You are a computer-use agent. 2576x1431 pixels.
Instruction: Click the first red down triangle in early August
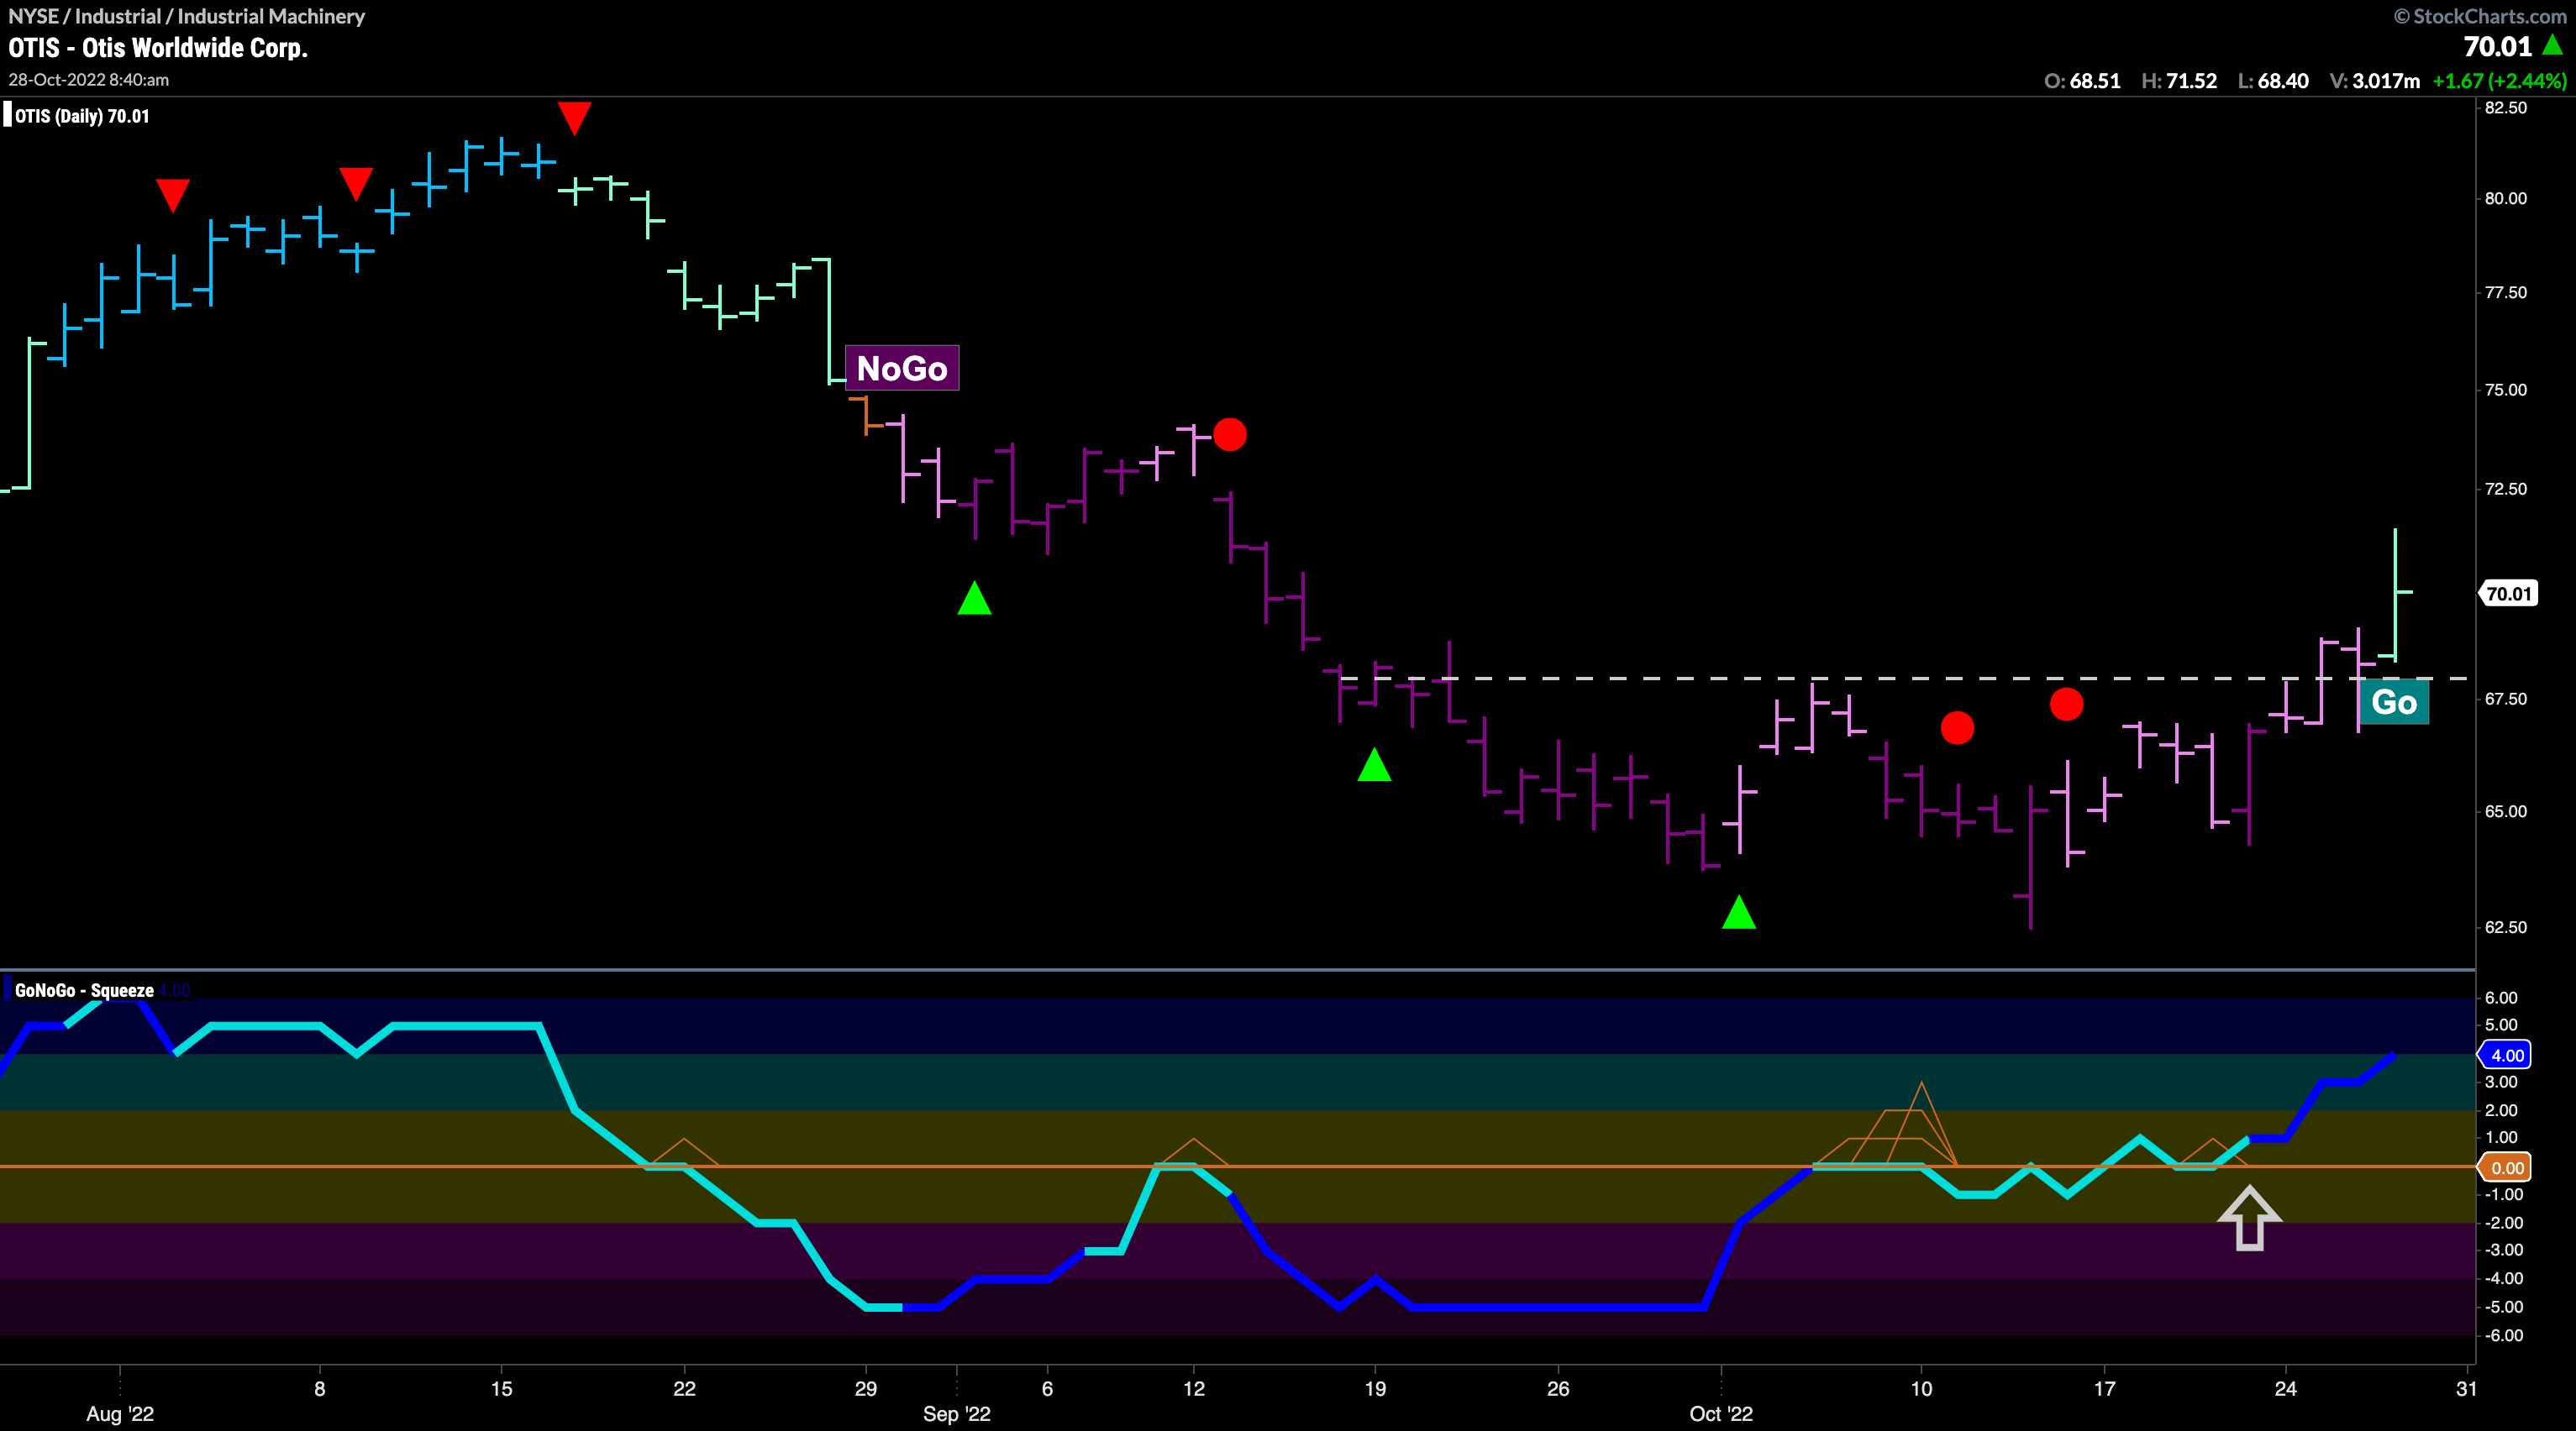173,196
